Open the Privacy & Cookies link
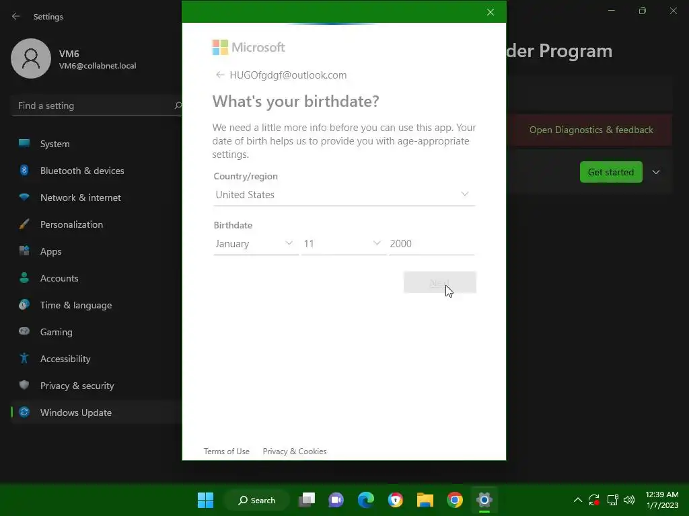This screenshot has height=516, width=689. 295,451
